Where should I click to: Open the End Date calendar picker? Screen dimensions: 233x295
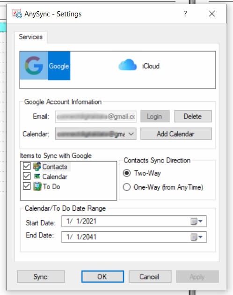click(x=197, y=237)
